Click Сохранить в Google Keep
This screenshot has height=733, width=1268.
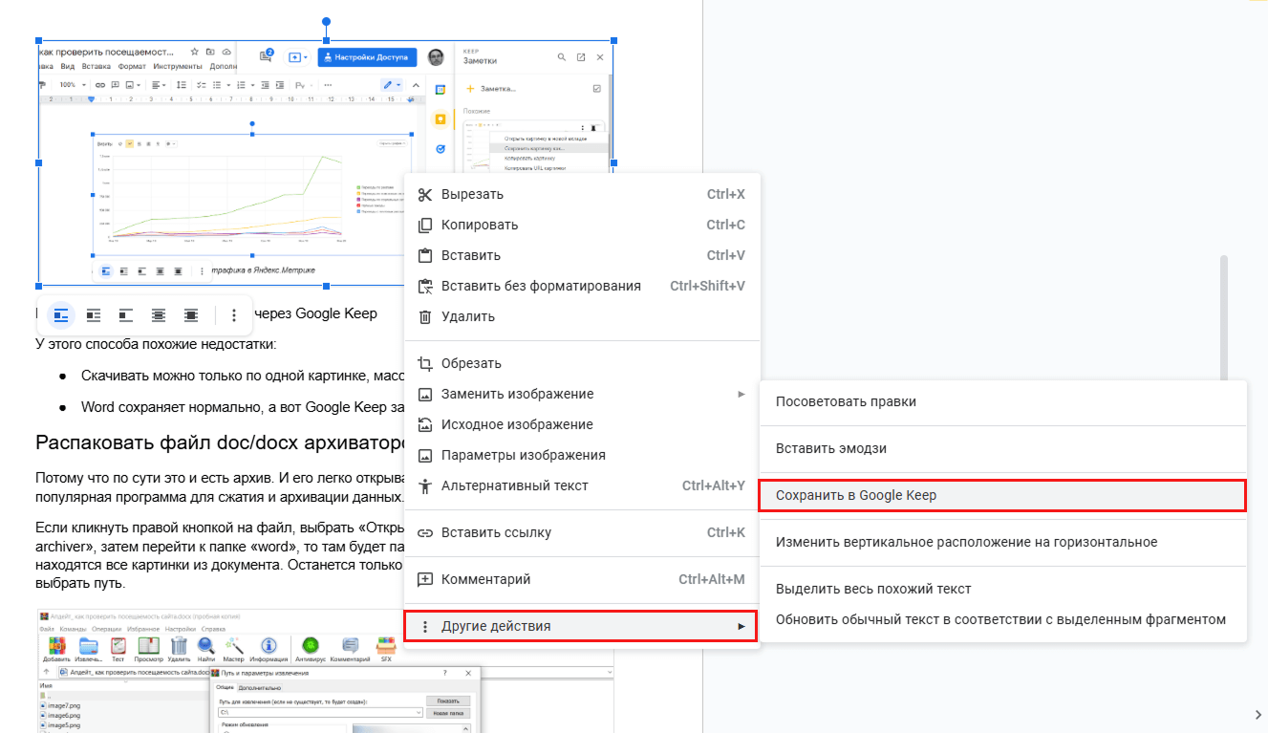click(x=1003, y=495)
